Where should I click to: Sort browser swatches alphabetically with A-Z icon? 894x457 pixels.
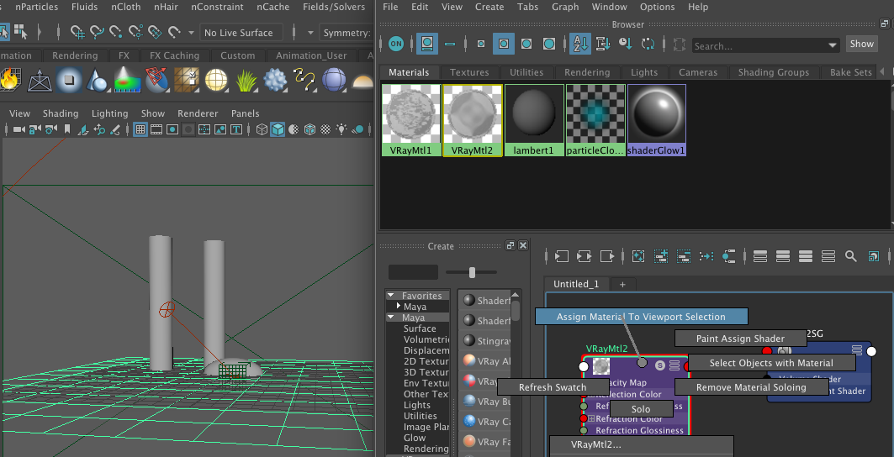579,44
